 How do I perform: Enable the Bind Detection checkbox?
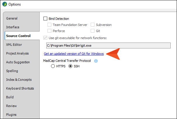[x=45, y=18]
